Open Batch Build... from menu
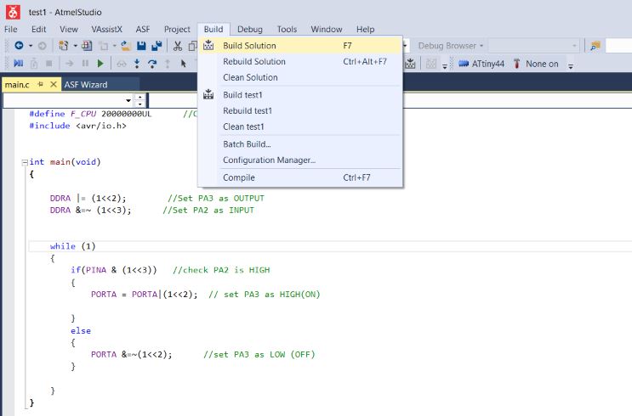Viewport: 632px width, 416px height. (x=300, y=144)
